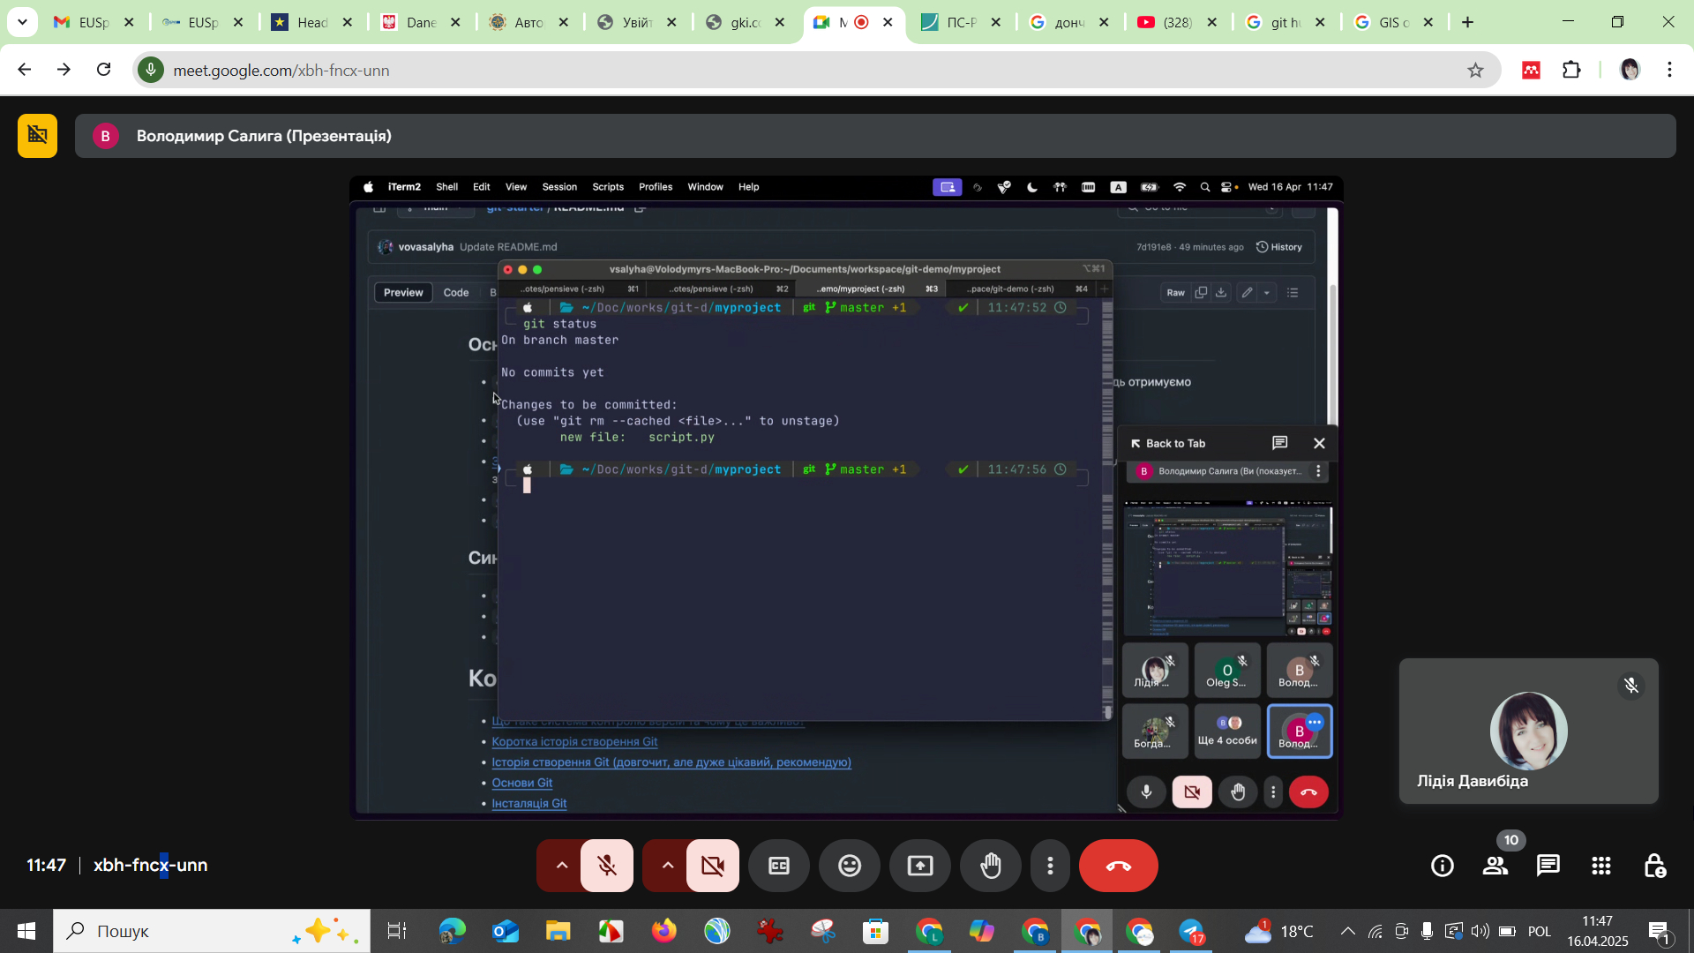Expand audio settings chevron
Viewport: 1694px width, 953px height.
coord(561,866)
